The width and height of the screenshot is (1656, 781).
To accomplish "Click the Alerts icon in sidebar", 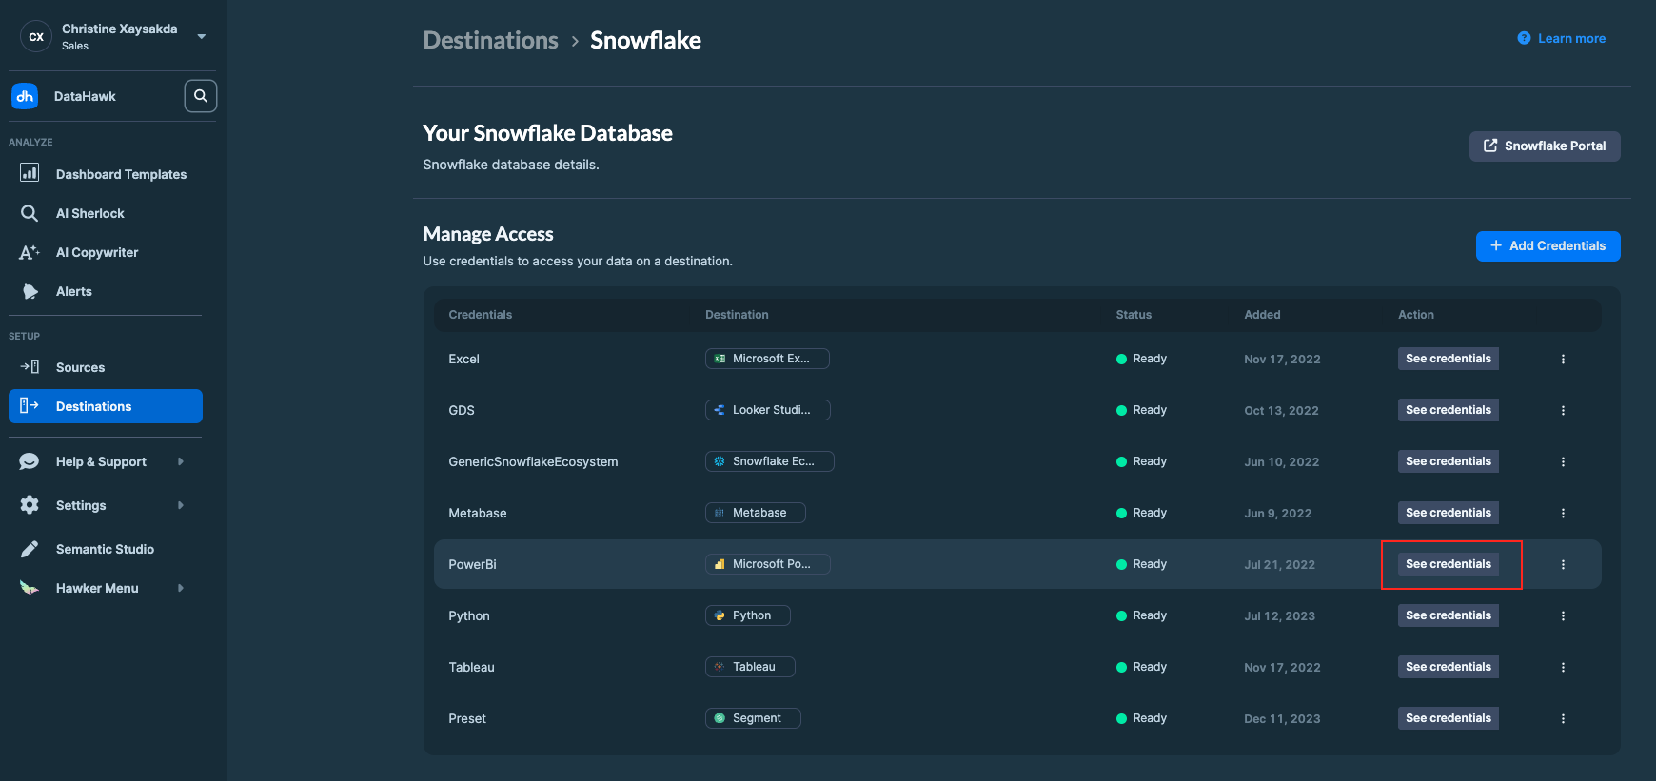I will click(x=30, y=291).
